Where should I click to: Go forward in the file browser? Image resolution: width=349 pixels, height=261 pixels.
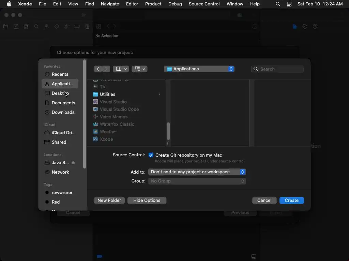click(106, 69)
